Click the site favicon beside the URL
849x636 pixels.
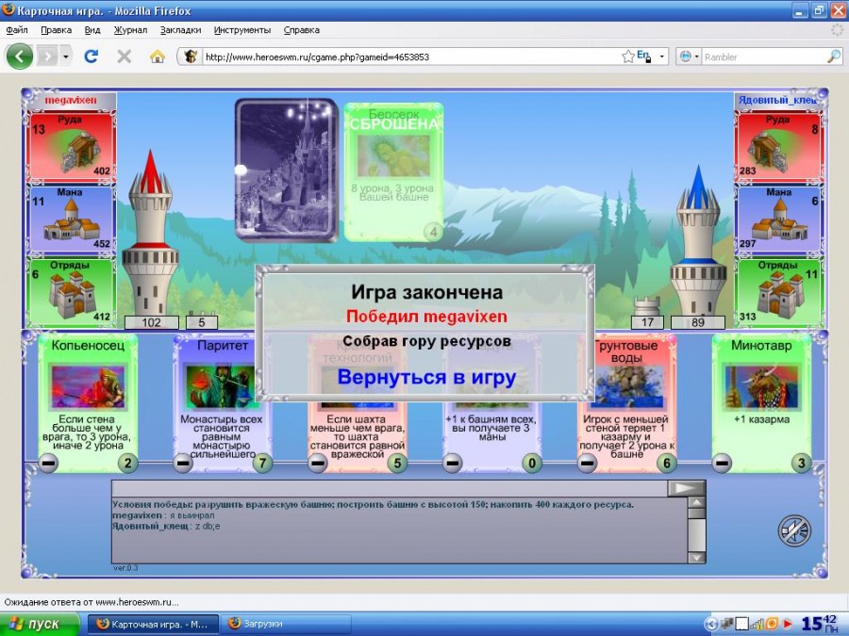click(x=190, y=57)
